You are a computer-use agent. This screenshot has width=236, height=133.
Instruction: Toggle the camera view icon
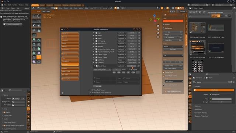(x=158, y=33)
